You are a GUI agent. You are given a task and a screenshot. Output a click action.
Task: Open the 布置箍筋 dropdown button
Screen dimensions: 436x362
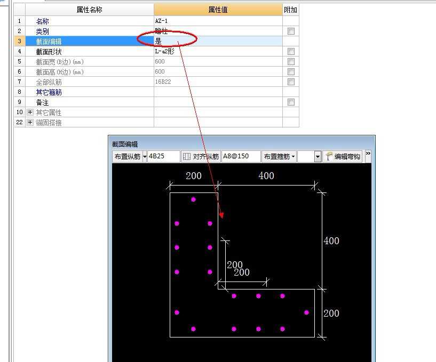[279, 157]
